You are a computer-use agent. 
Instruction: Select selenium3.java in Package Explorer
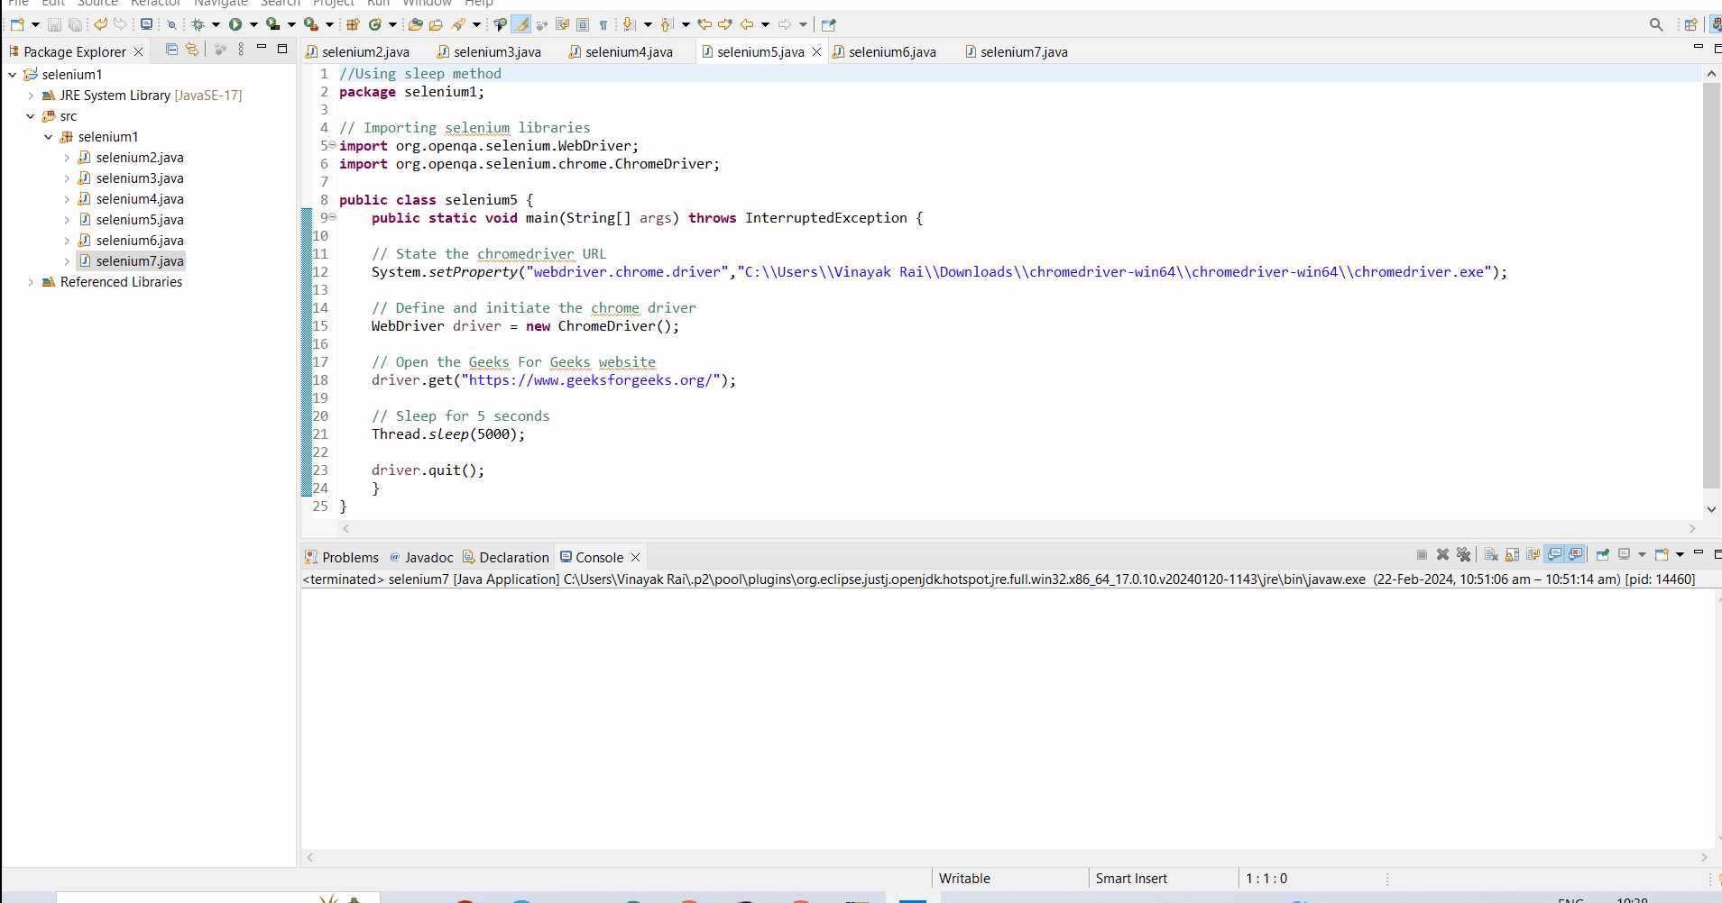click(x=140, y=178)
